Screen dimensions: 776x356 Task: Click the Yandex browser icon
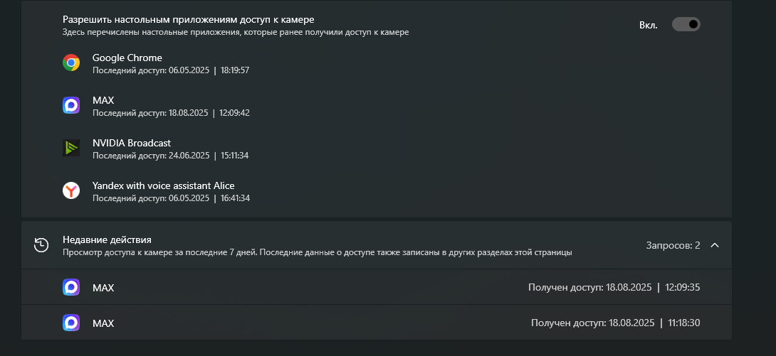[x=71, y=190]
